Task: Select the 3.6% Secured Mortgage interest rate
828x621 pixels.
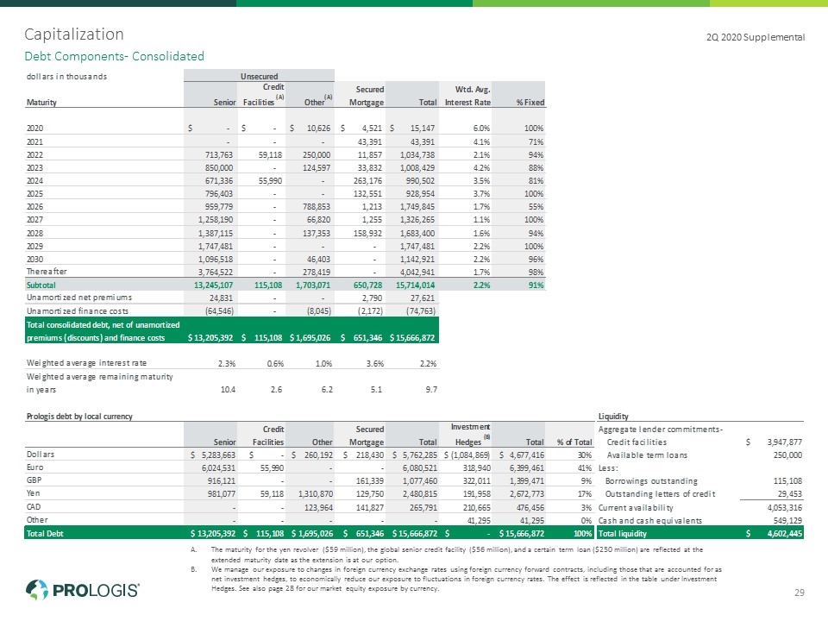Action: tap(375, 363)
